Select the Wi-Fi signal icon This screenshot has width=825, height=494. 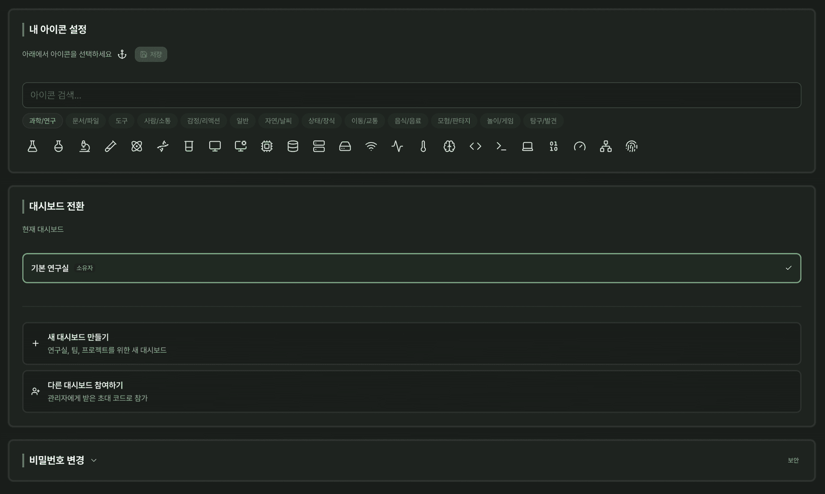[x=371, y=146]
